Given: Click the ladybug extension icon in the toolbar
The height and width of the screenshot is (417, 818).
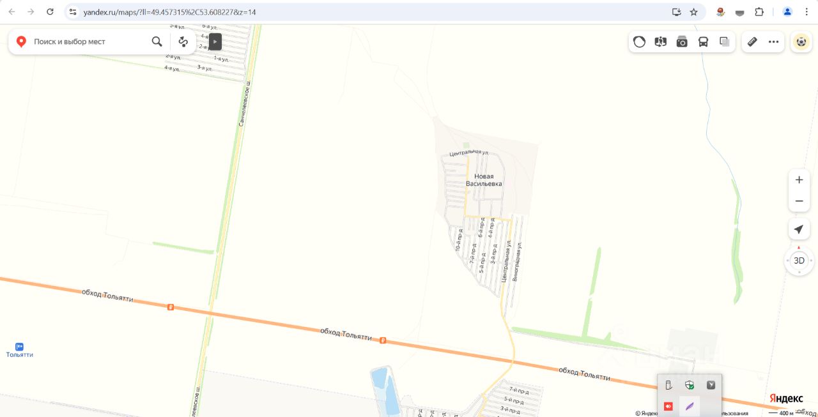Looking at the screenshot, I should coord(721,11).
